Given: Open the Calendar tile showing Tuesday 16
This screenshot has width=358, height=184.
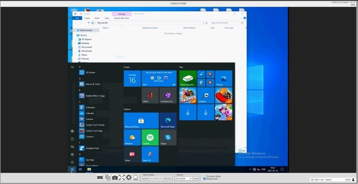Looking at the screenshot, I should (x=132, y=78).
